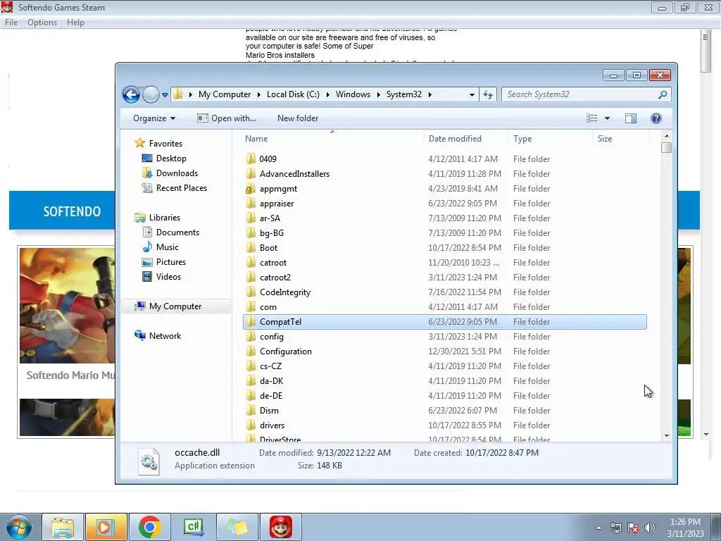The image size is (721, 541).
Task: Select the locked appmgmt folder
Action: 445,189
